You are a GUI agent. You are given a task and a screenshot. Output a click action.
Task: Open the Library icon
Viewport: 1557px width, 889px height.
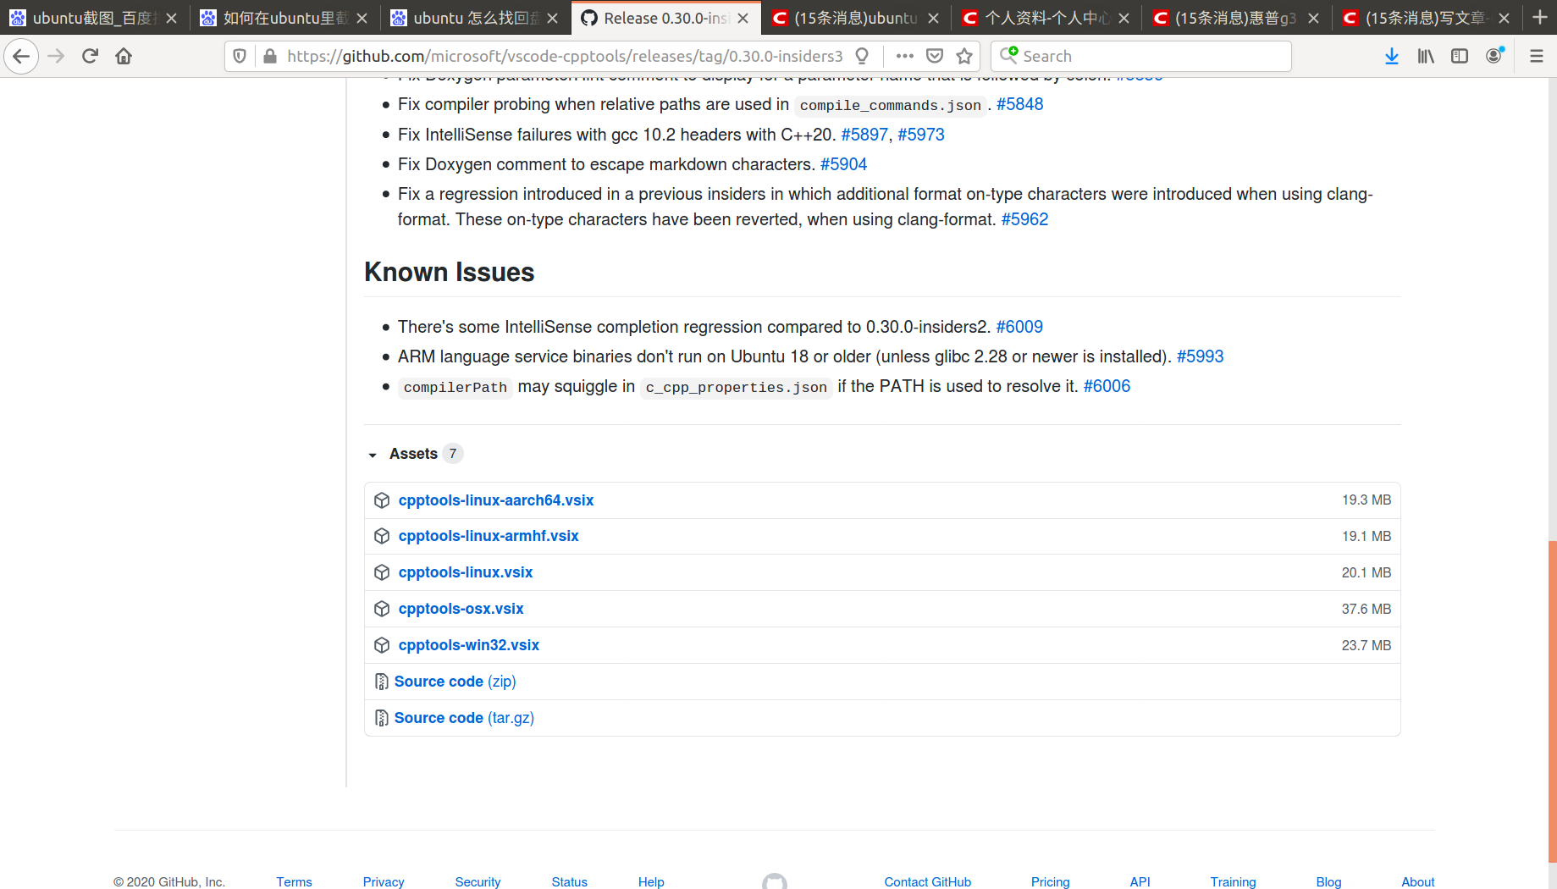[1426, 56]
